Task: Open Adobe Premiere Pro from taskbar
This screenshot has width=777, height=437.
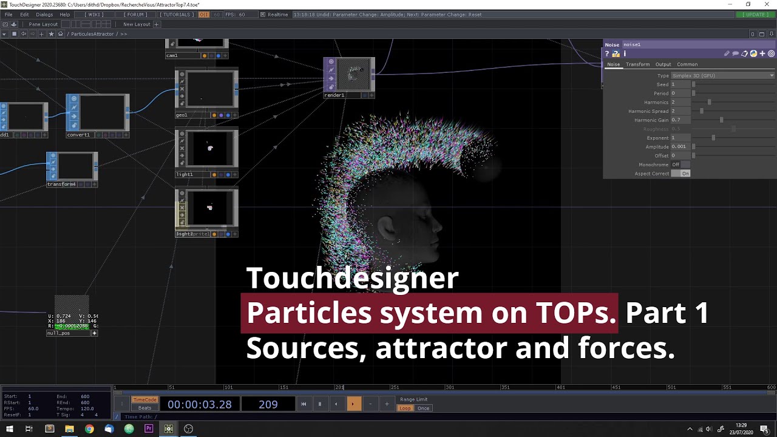Action: (149, 429)
